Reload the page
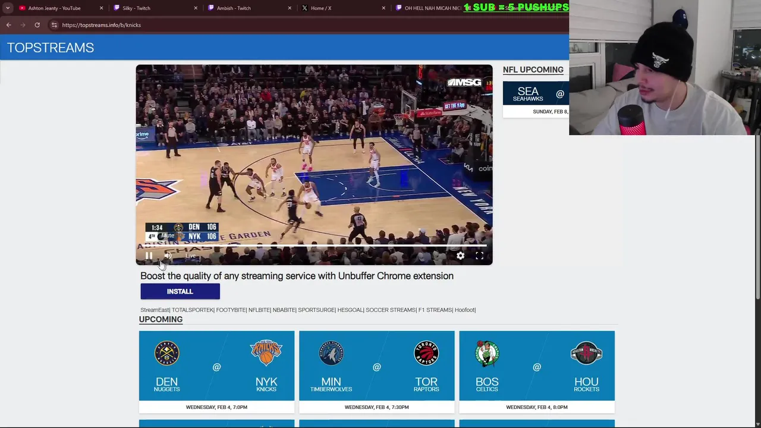The height and width of the screenshot is (428, 761). point(37,25)
